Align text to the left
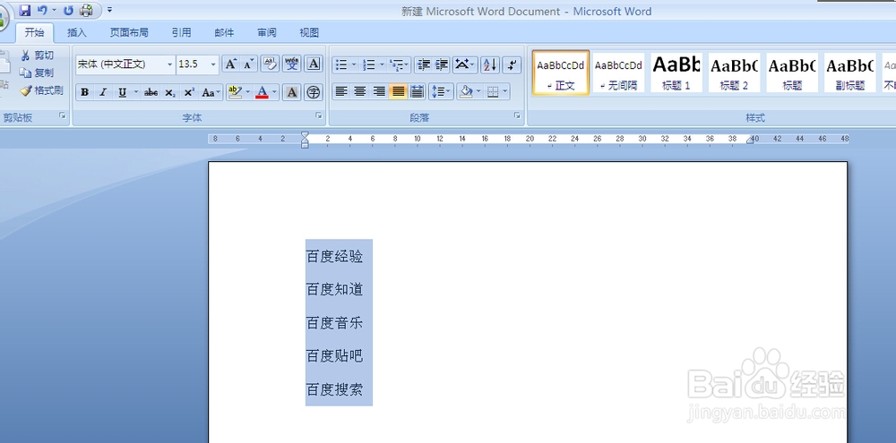The height and width of the screenshot is (443, 896). [341, 91]
